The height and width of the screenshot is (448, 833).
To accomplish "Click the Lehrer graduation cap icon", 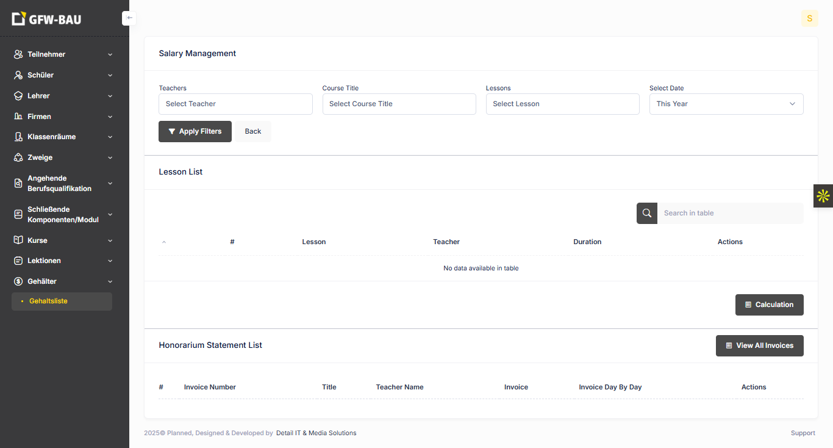I will 18,96.
